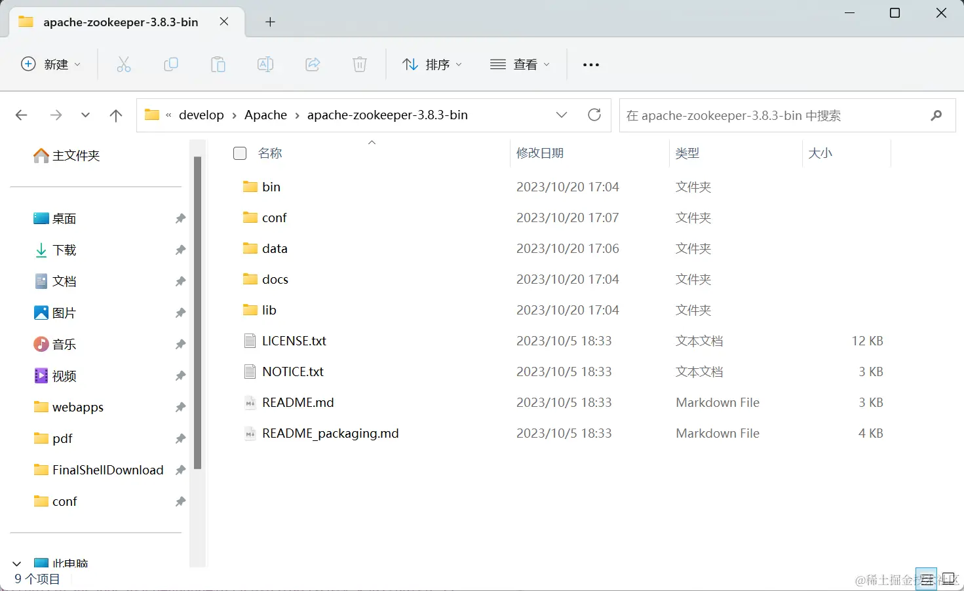Sort by 修改日期 column header

540,153
